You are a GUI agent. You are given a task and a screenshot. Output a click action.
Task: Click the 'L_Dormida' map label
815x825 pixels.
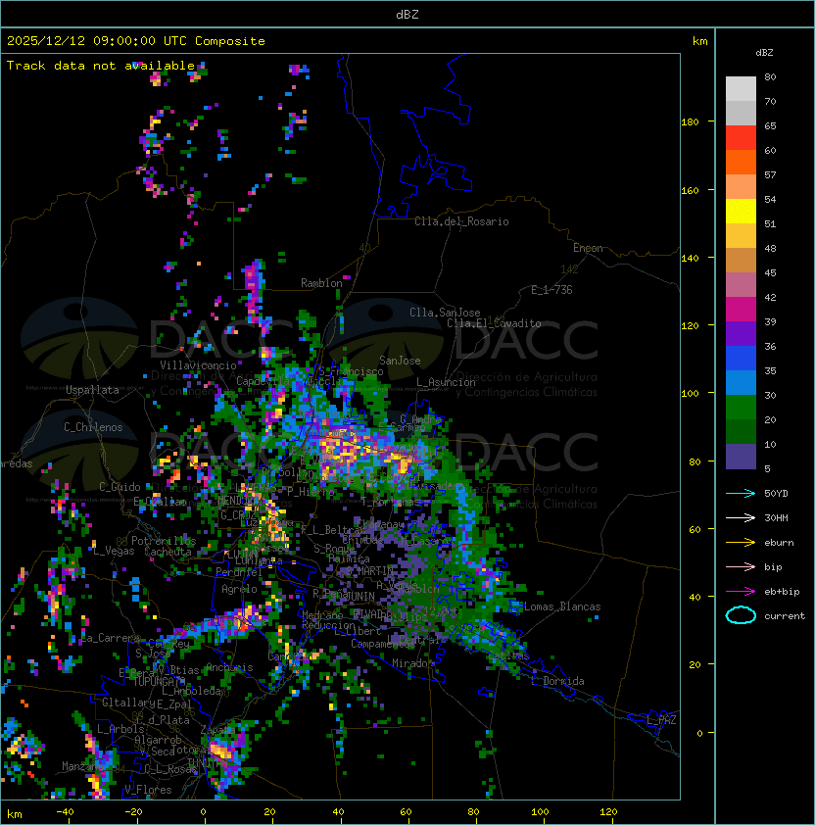557,681
